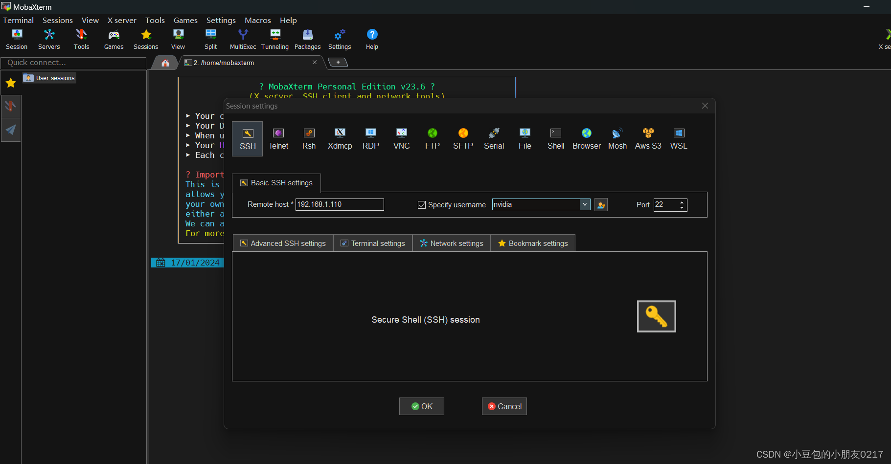
Task: Select the Telnet session type
Action: point(278,139)
